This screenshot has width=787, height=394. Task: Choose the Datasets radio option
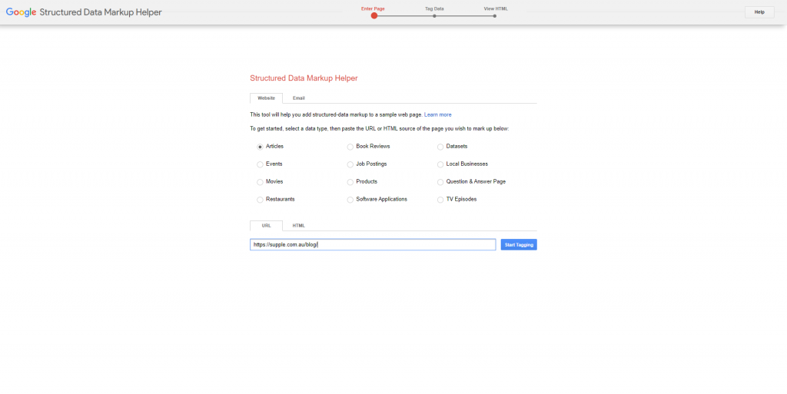pyautogui.click(x=440, y=147)
